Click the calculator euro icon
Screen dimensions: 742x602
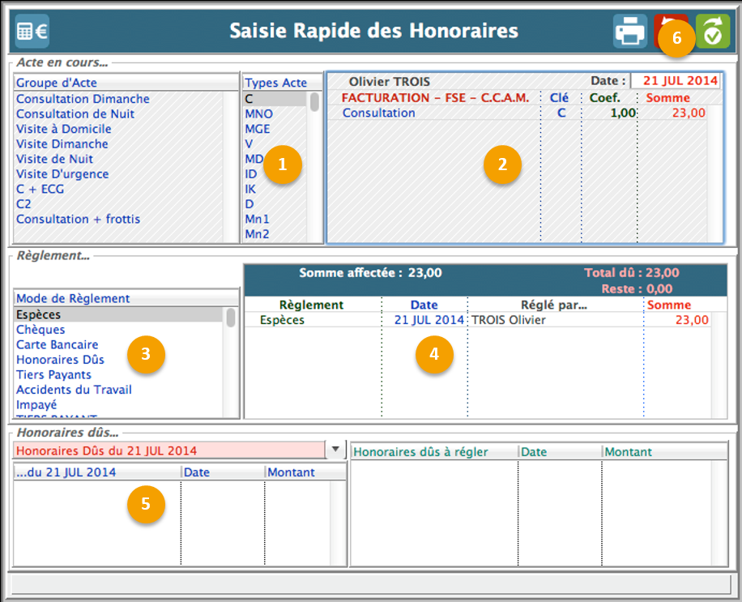32,32
